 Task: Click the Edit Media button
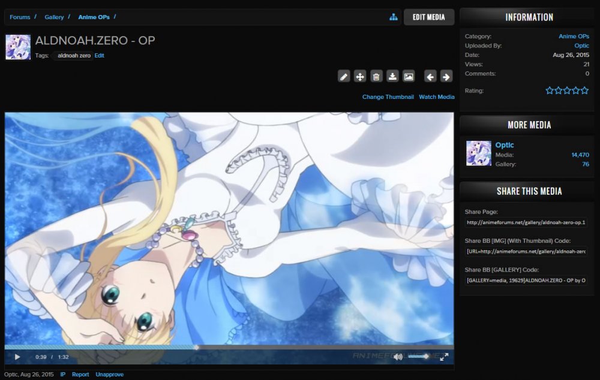pos(429,17)
